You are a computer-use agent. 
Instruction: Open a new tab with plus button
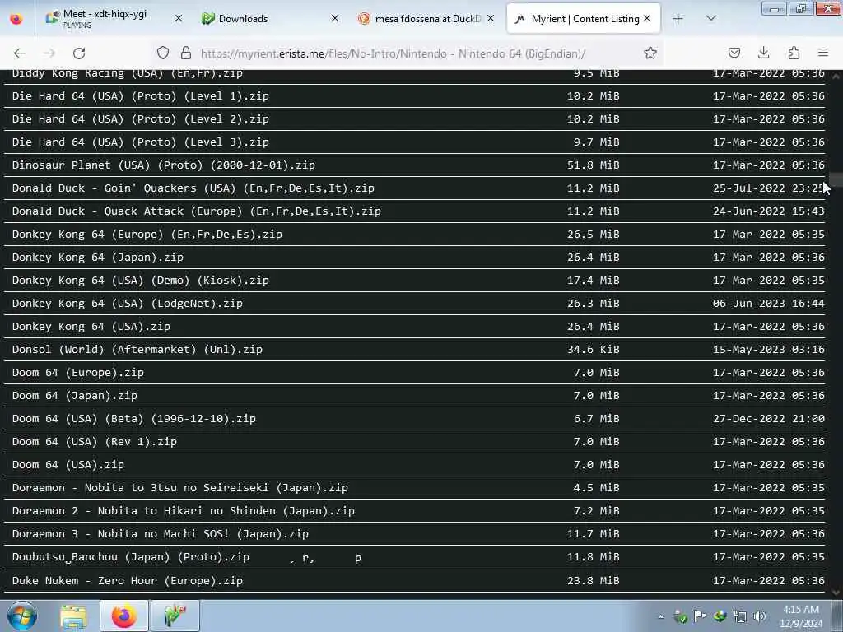coord(678,19)
